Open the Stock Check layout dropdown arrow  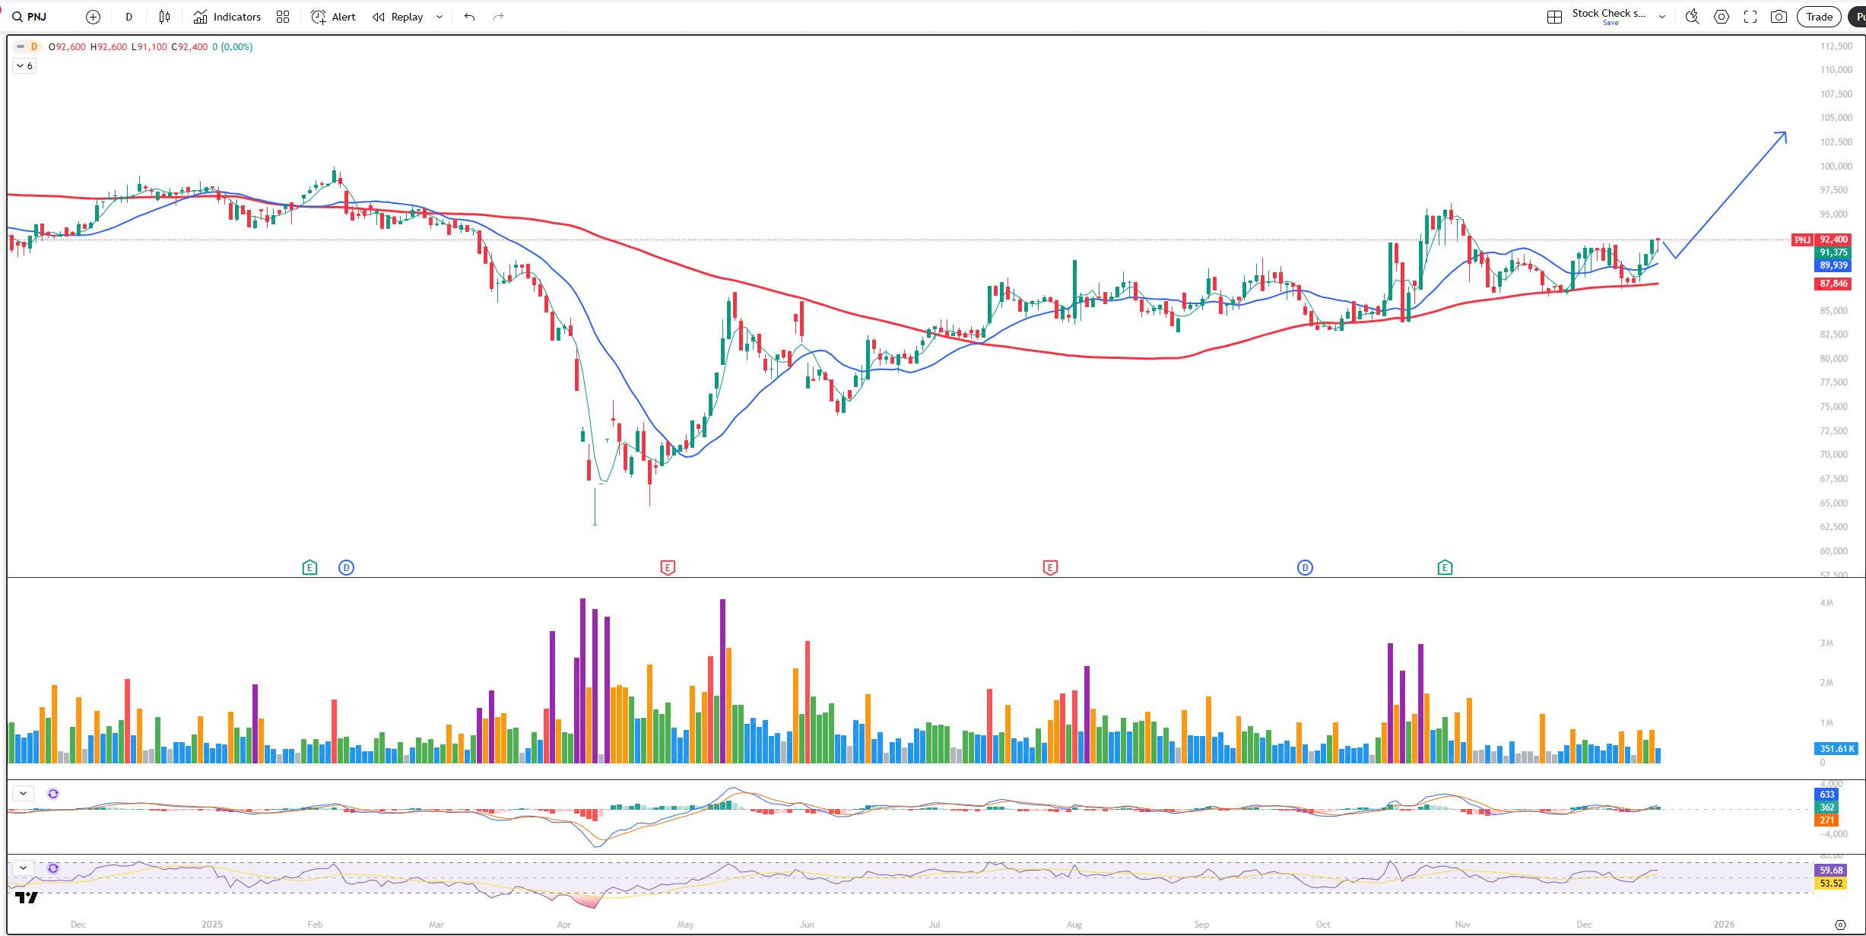point(1662,17)
